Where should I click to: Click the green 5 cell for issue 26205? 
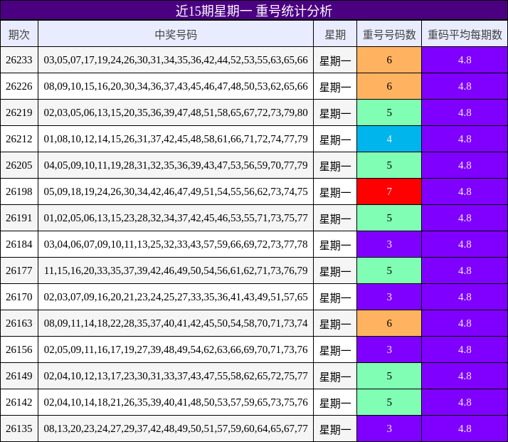pyautogui.click(x=389, y=165)
